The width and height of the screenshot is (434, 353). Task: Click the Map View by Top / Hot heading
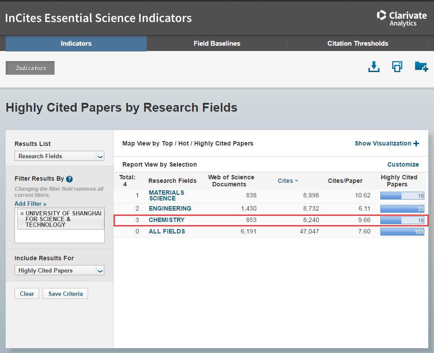pyautogui.click(x=188, y=143)
